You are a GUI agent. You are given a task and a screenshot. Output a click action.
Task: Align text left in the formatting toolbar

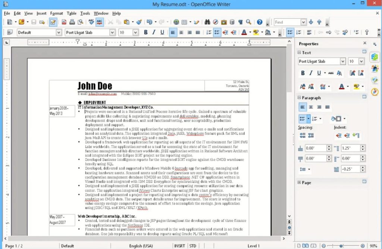tap(173, 32)
